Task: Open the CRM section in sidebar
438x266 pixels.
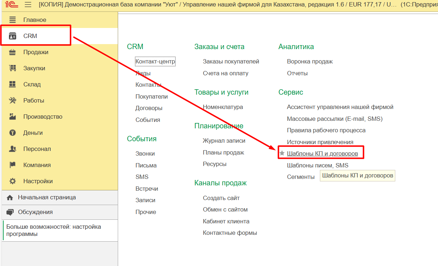Action: coord(30,36)
